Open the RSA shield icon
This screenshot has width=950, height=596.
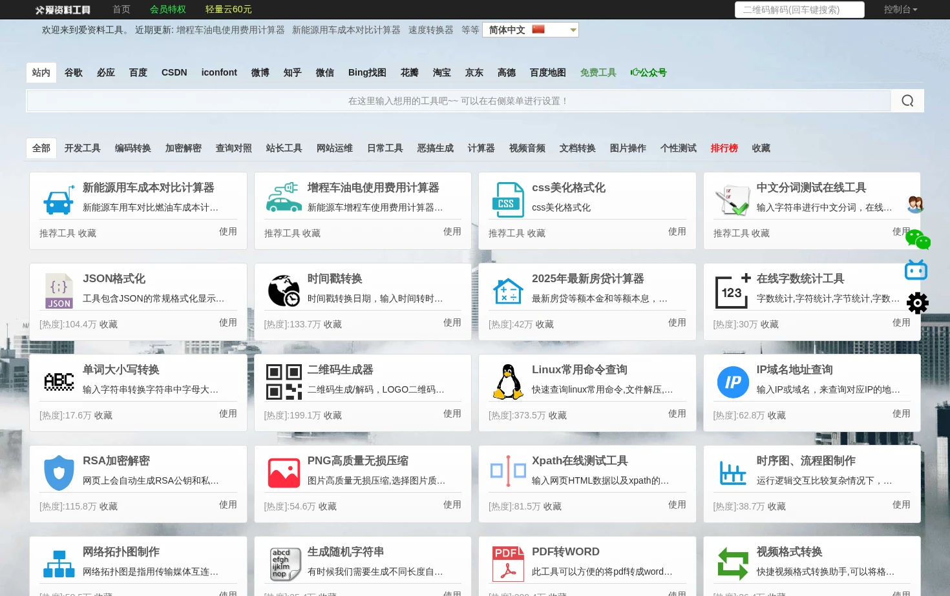(x=59, y=473)
